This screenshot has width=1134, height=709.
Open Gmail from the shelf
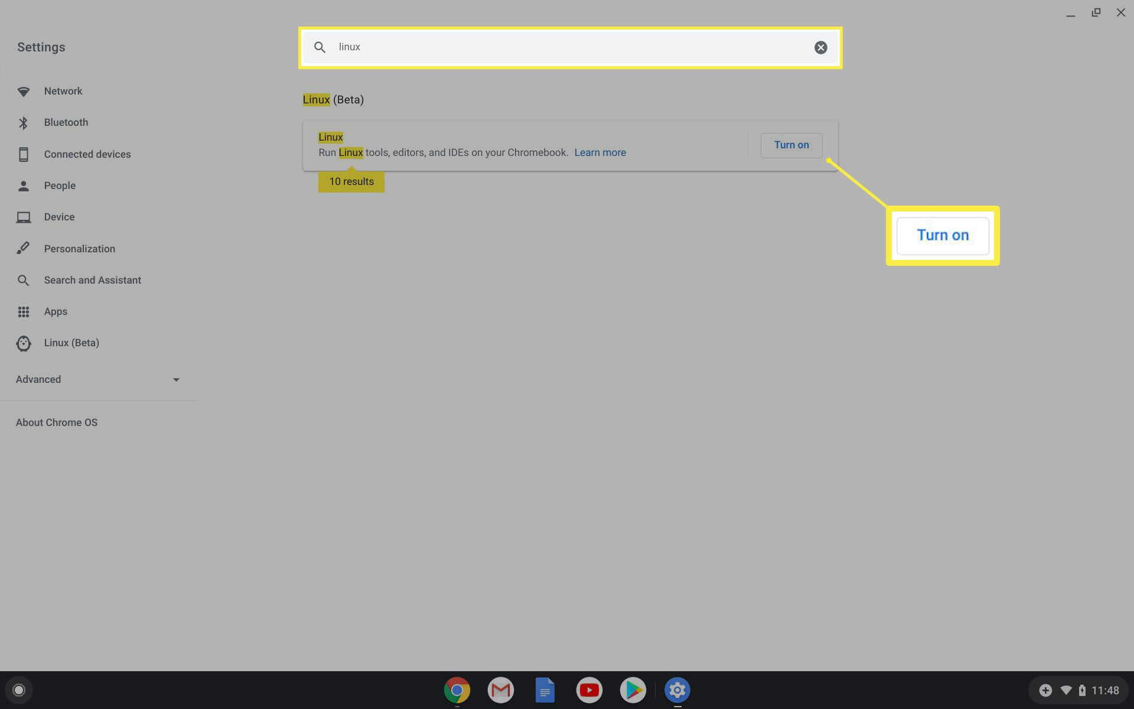[x=501, y=690]
